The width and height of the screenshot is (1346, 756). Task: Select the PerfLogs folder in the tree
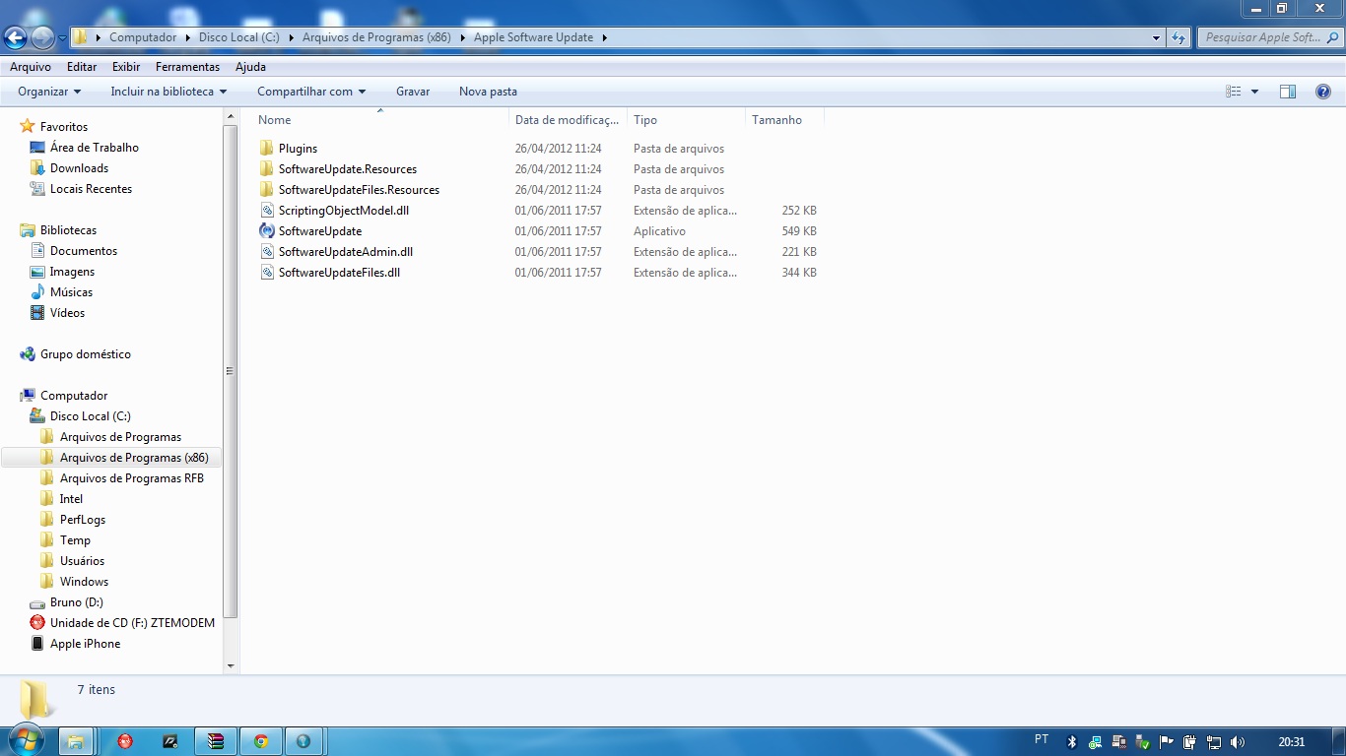point(83,520)
